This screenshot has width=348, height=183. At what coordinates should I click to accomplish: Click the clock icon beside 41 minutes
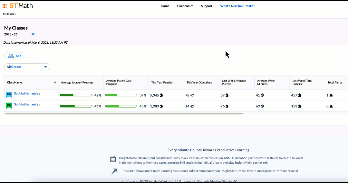pos(262,95)
